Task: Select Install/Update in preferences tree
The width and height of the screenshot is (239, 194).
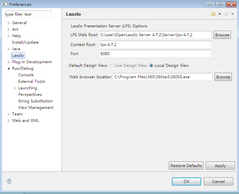Action: coord(25,42)
